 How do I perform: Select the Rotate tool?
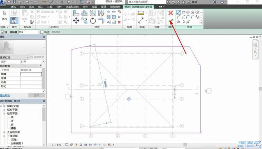93,21
